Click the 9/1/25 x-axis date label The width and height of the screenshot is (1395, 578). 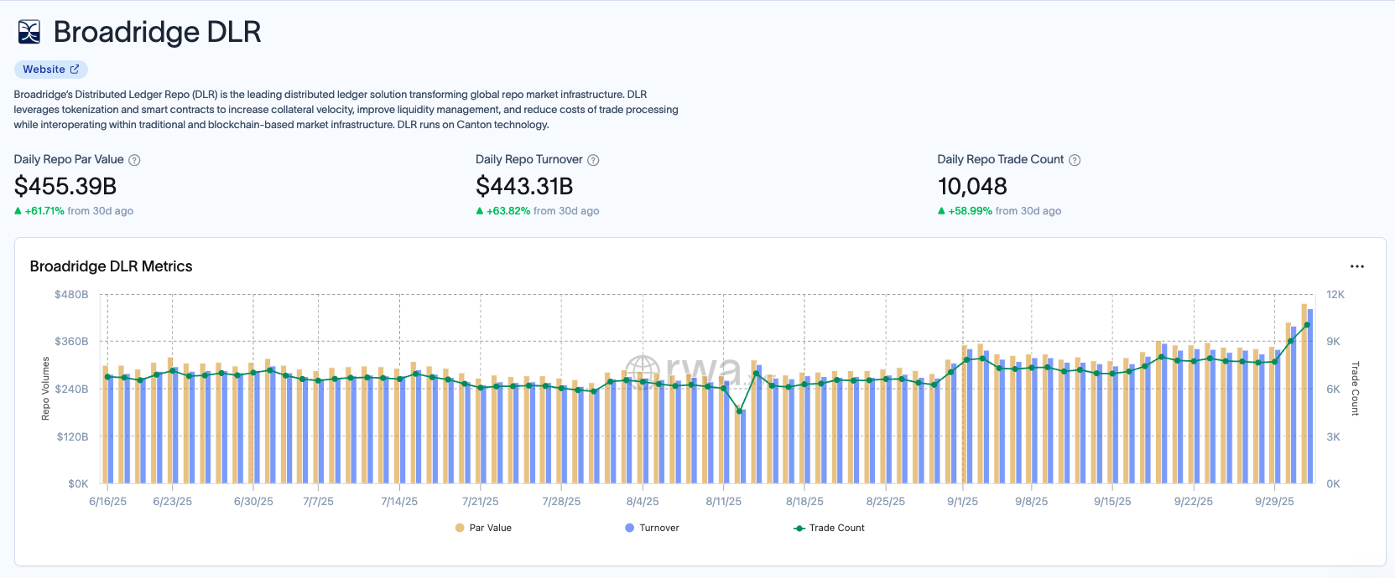962,502
